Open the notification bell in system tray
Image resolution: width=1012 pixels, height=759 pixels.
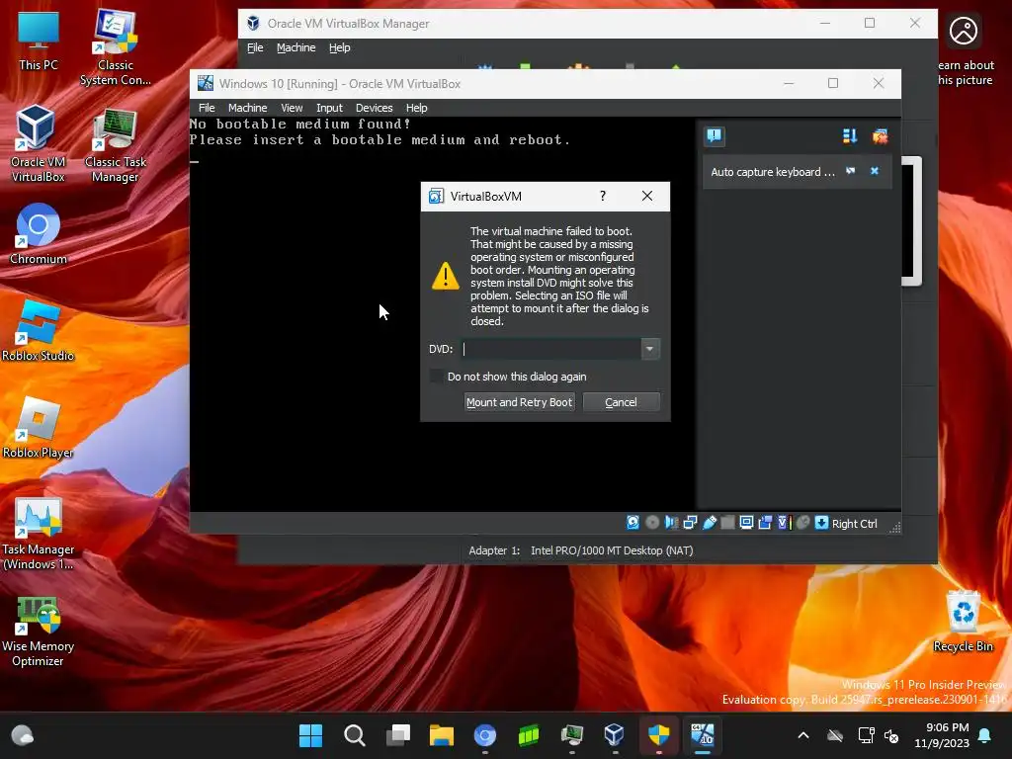pyautogui.click(x=985, y=735)
